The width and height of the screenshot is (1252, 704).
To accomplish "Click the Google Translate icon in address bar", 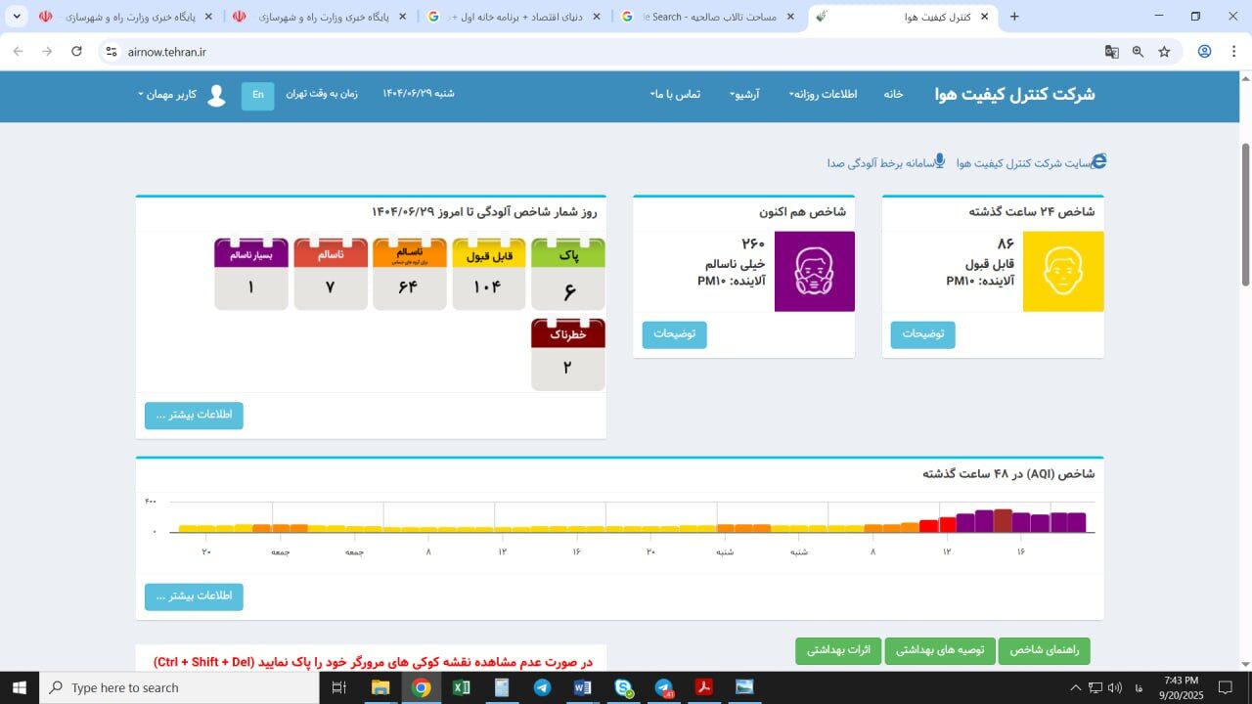I will (x=1111, y=52).
